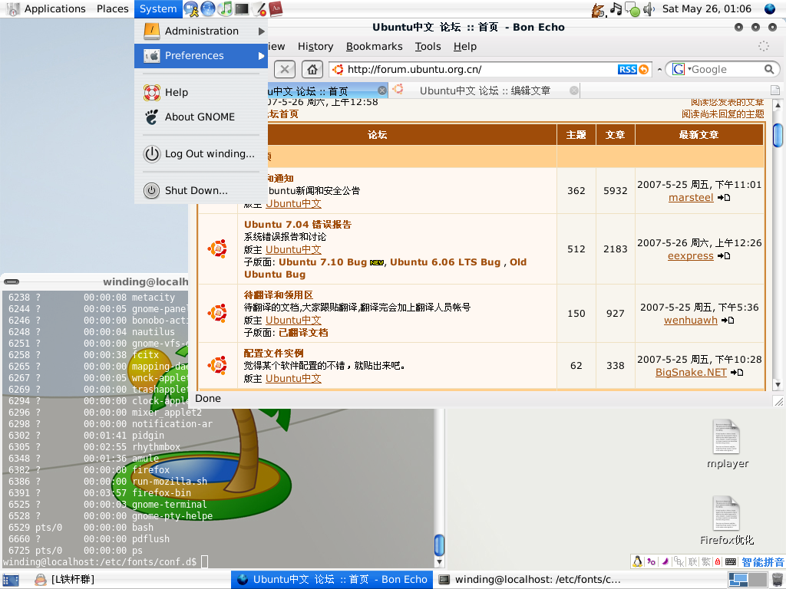Open Firefox History menu
Image resolution: width=786 pixels, height=589 pixels.
coord(315,47)
